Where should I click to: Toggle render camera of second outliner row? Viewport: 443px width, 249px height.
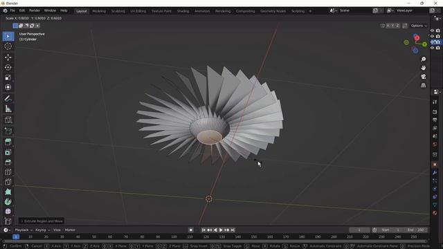click(438, 36)
